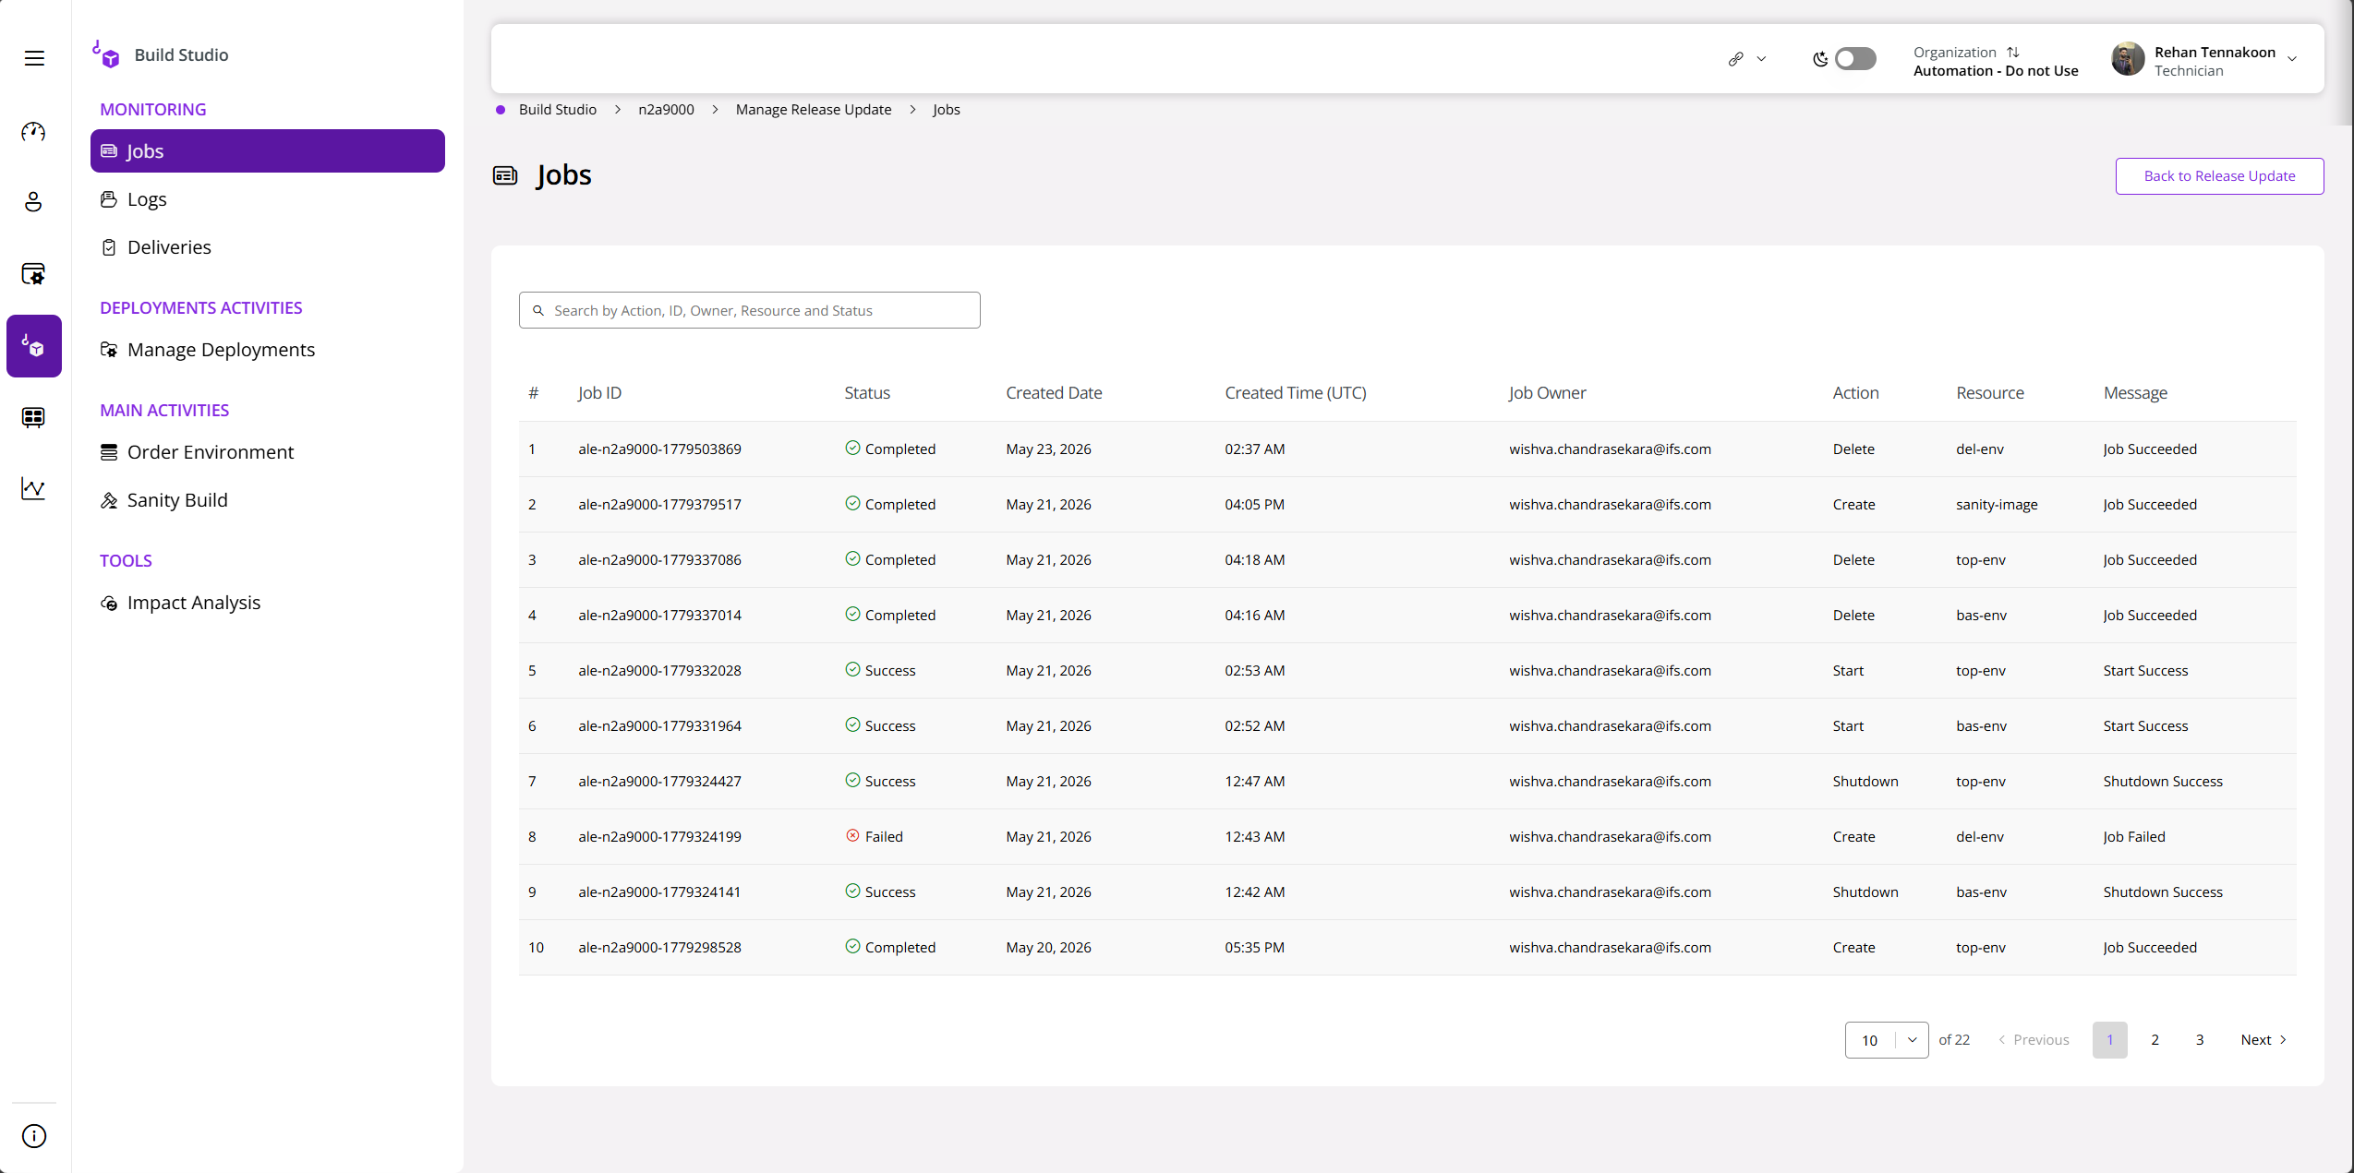2354x1173 pixels.
Task: Open the line chart analytics icon
Action: click(33, 488)
